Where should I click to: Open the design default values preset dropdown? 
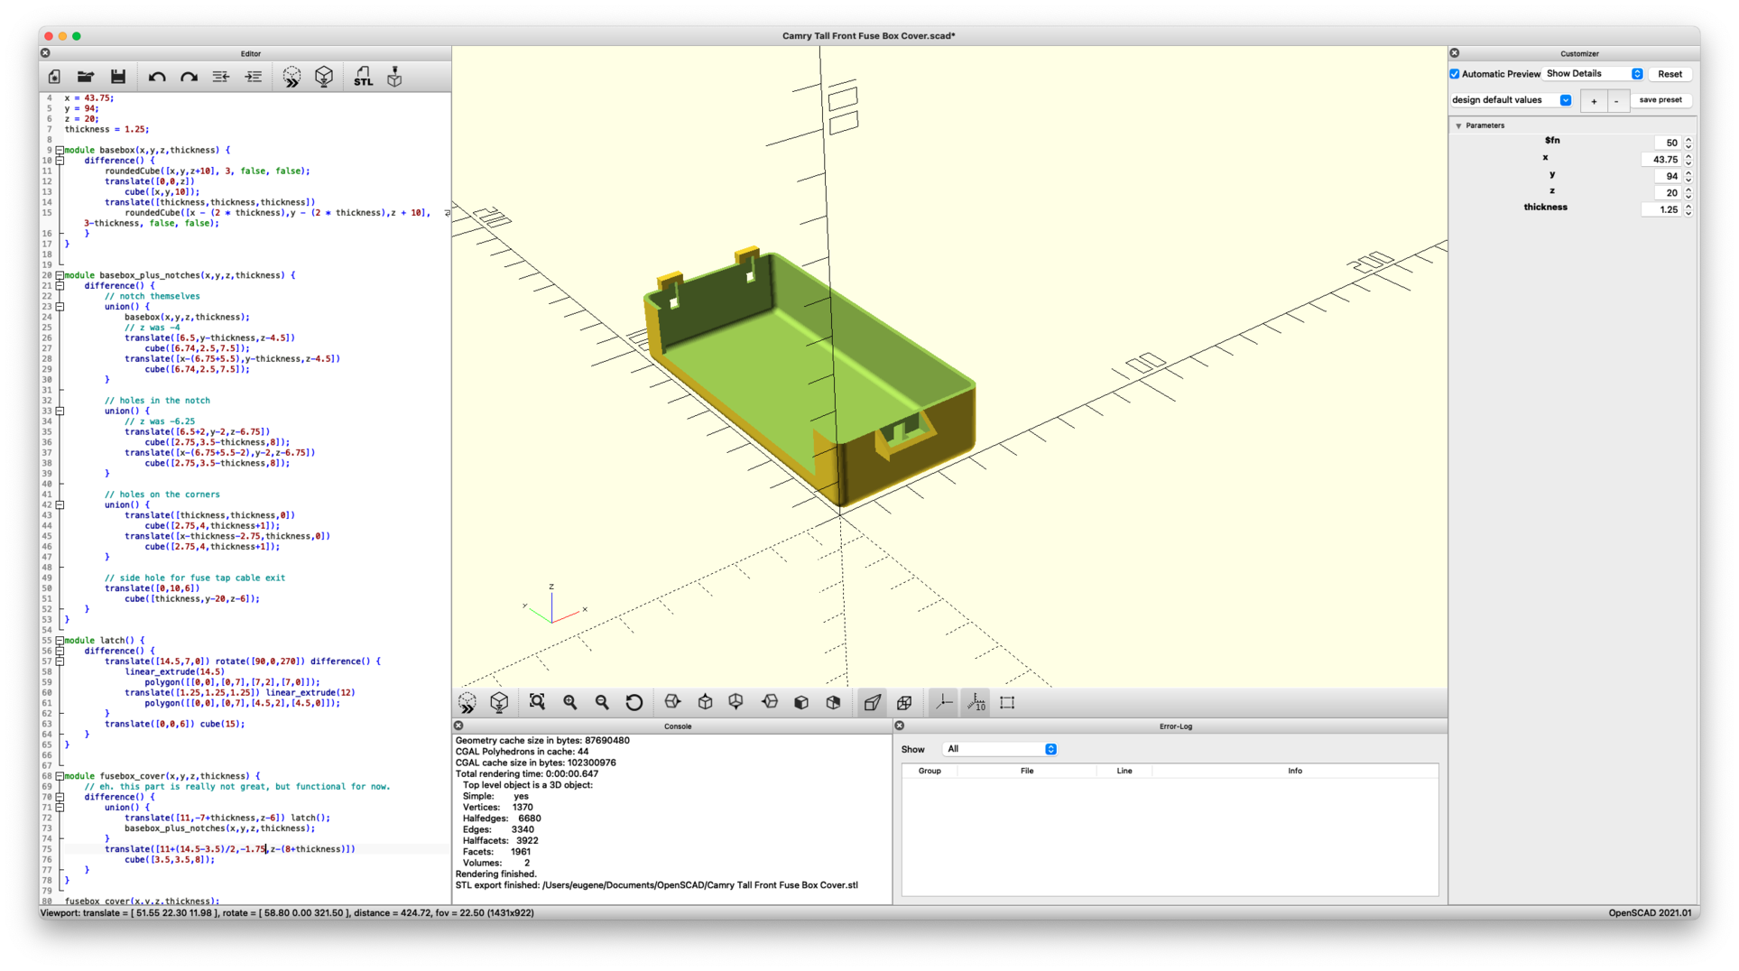pyautogui.click(x=1511, y=100)
